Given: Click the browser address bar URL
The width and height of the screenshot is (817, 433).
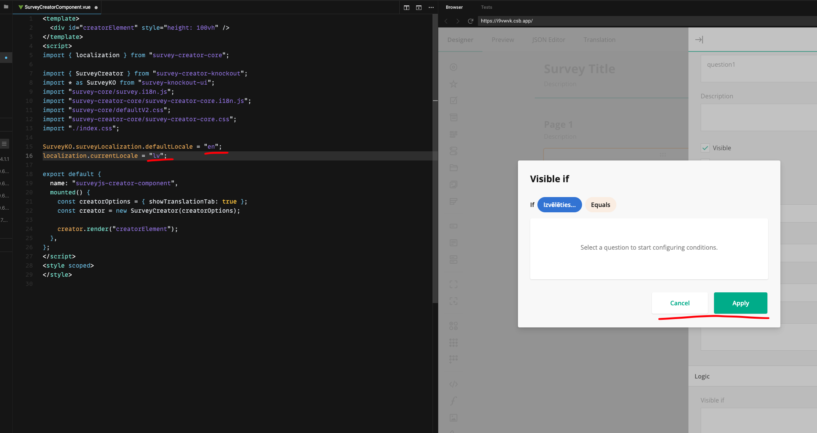Looking at the screenshot, I should click(507, 21).
